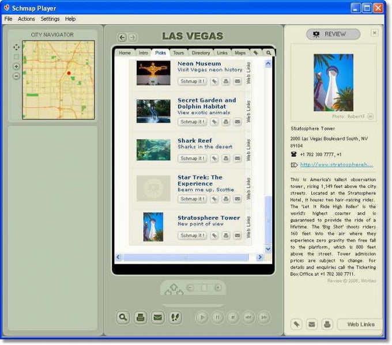Viewport: 392px width, 345px height.
Task: Tag the Stratosphere Tower entry
Action: (214, 236)
